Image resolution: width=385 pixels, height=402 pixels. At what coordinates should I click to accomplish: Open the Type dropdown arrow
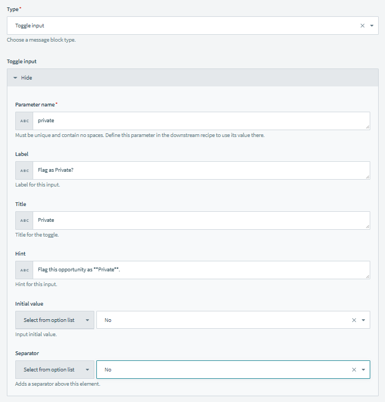pyautogui.click(x=371, y=25)
